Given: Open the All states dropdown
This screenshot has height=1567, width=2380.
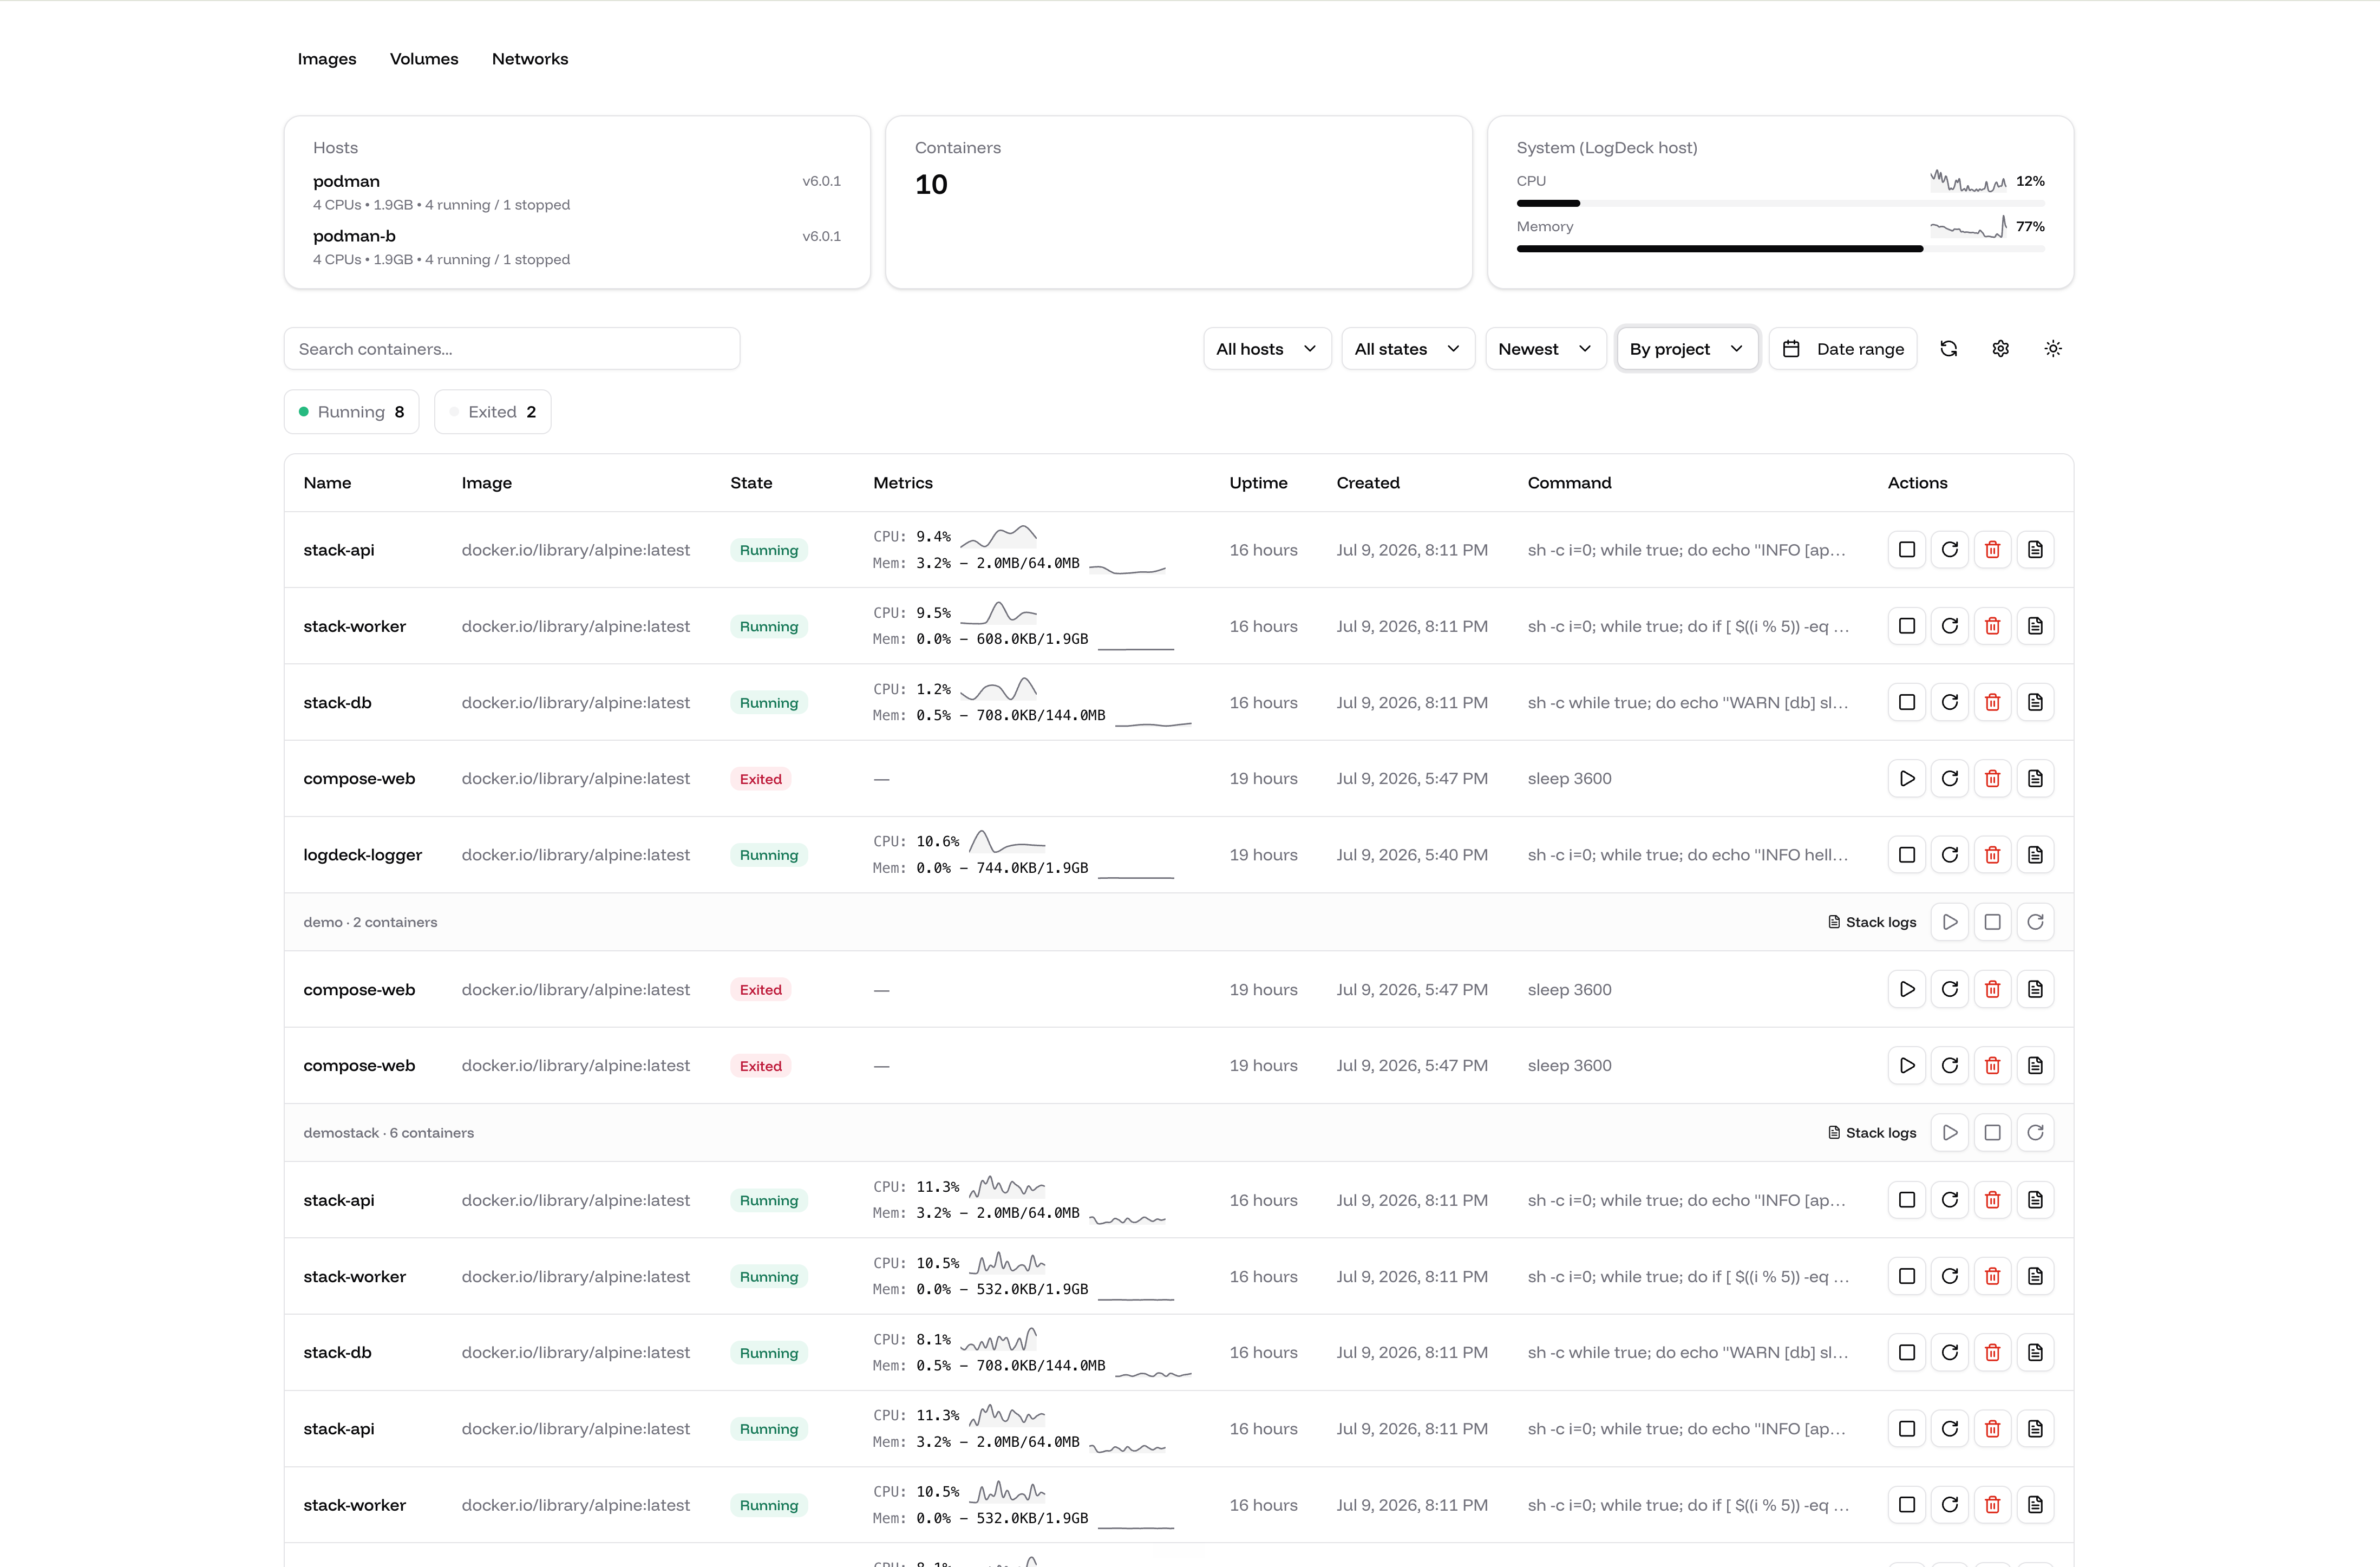Looking at the screenshot, I should (1407, 349).
